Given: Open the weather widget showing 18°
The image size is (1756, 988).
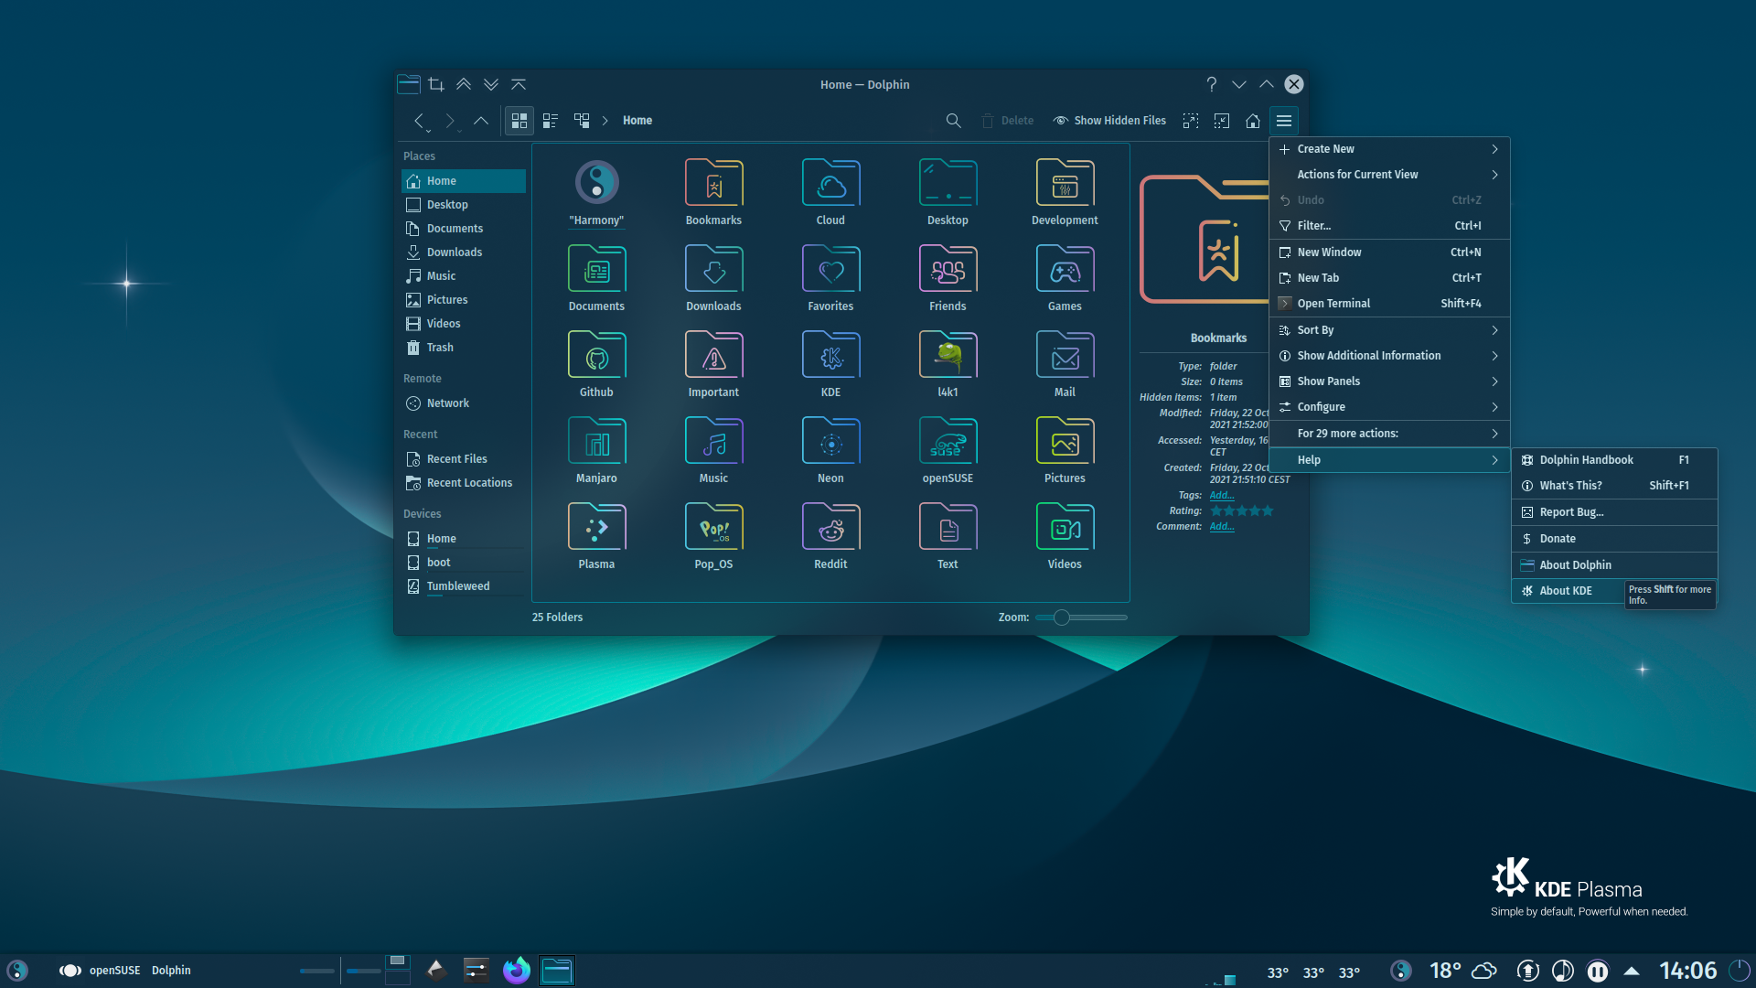Looking at the screenshot, I should click(x=1463, y=971).
